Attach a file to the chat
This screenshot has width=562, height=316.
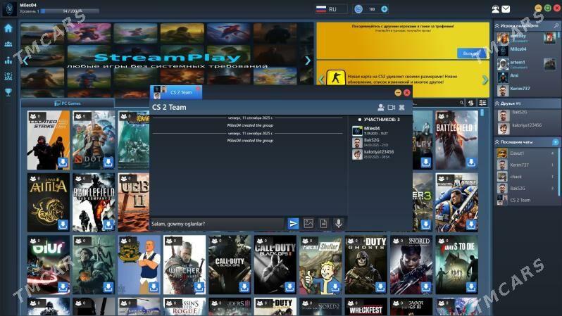323,224
